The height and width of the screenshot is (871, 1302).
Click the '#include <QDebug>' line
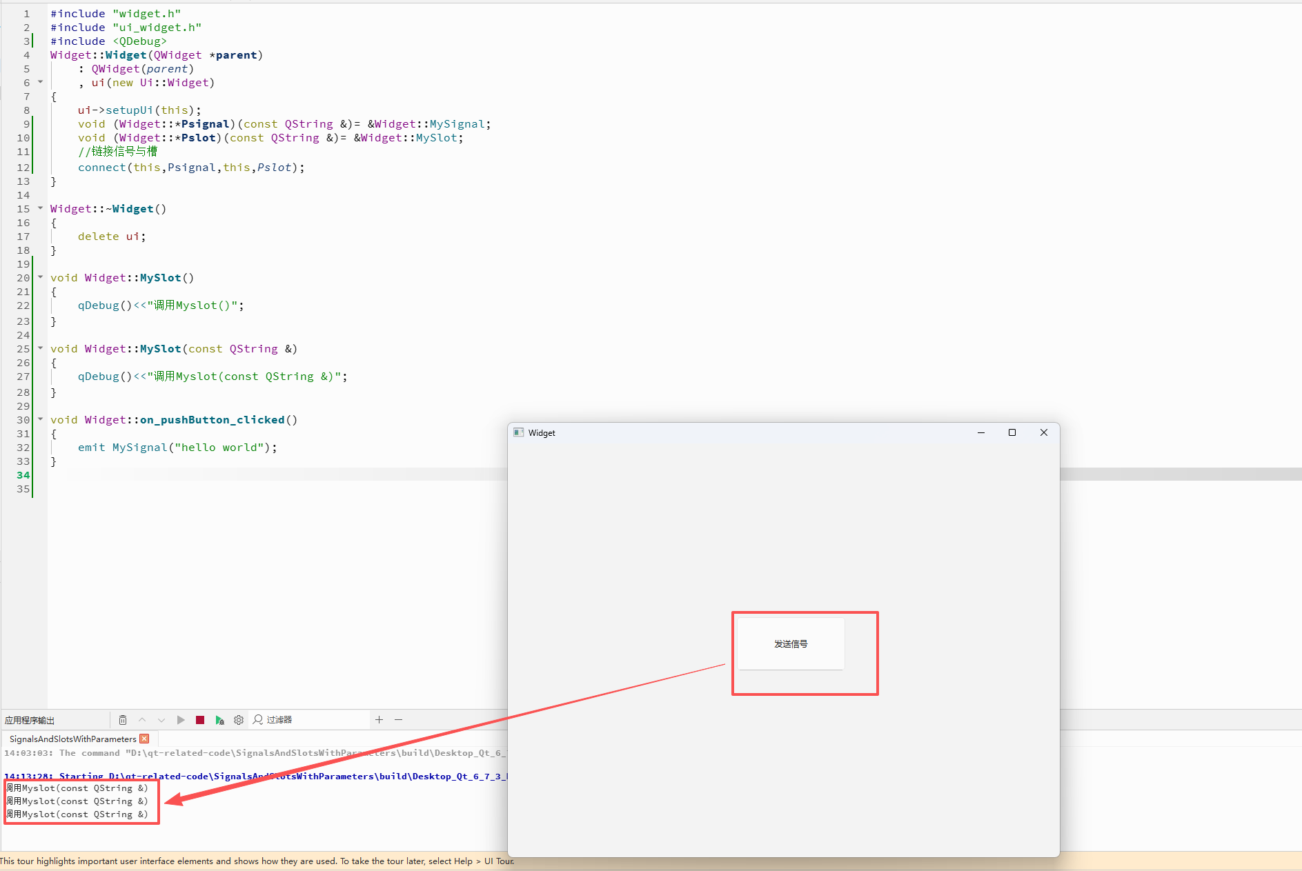click(108, 41)
